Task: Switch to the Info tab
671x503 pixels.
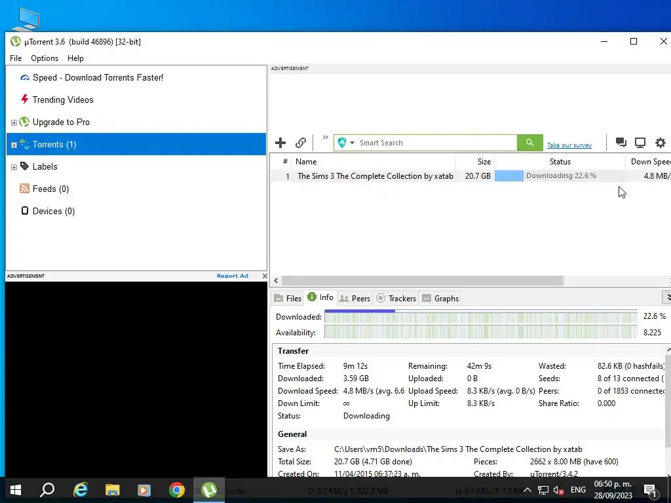Action: 320,297
